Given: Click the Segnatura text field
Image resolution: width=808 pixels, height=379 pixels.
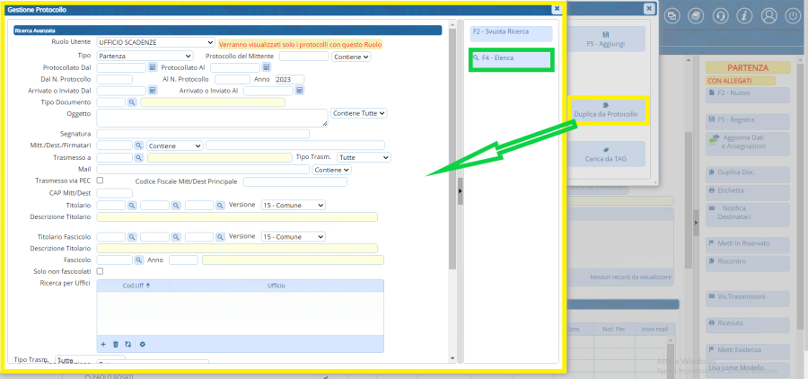Looking at the screenshot, I should pyautogui.click(x=202, y=134).
